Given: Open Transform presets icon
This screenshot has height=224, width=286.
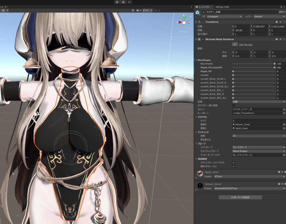Looking at the screenshot, I should click(x=280, y=22).
